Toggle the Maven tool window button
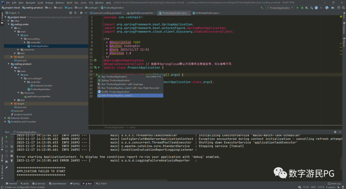 (x=344, y=42)
